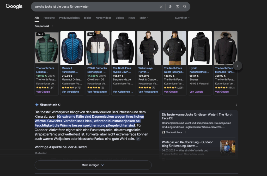This screenshot has height=176, width=267.
Task: Click the Bergfreunde.de seller name
Action: (122, 80)
